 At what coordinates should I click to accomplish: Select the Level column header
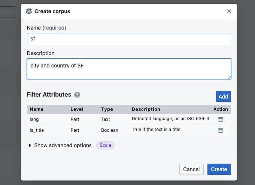[77, 109]
